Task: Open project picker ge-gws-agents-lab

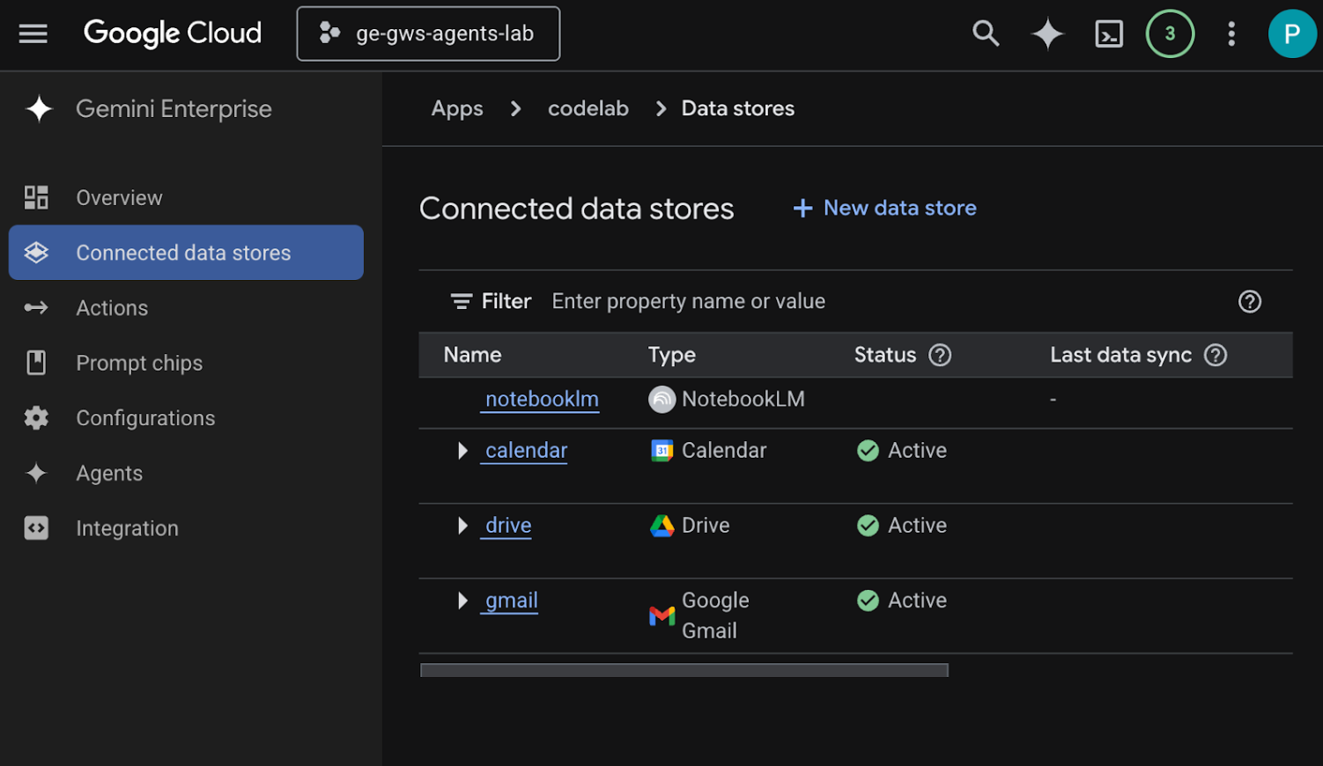Action: coord(428,34)
